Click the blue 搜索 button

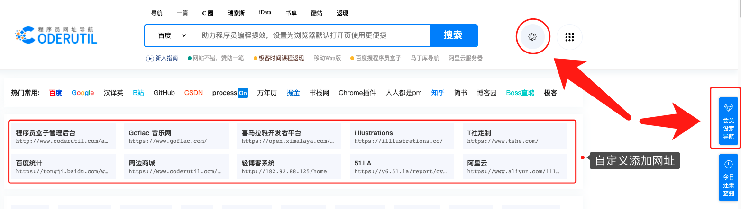click(x=453, y=35)
